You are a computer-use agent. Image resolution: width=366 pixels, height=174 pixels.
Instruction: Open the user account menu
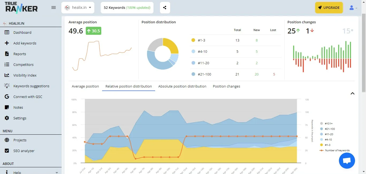click(353, 8)
